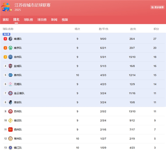This screenshot has width=166, height=152.
Task: Click the 常州队 team crest icon
Action: (x=10, y=138)
